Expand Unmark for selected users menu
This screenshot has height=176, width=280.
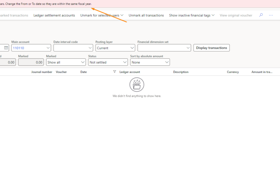[102, 15]
